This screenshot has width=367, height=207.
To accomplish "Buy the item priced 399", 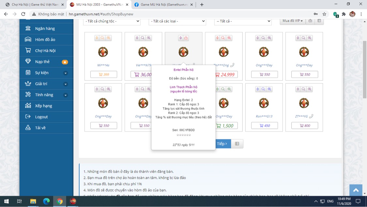I will (x=104, y=75).
